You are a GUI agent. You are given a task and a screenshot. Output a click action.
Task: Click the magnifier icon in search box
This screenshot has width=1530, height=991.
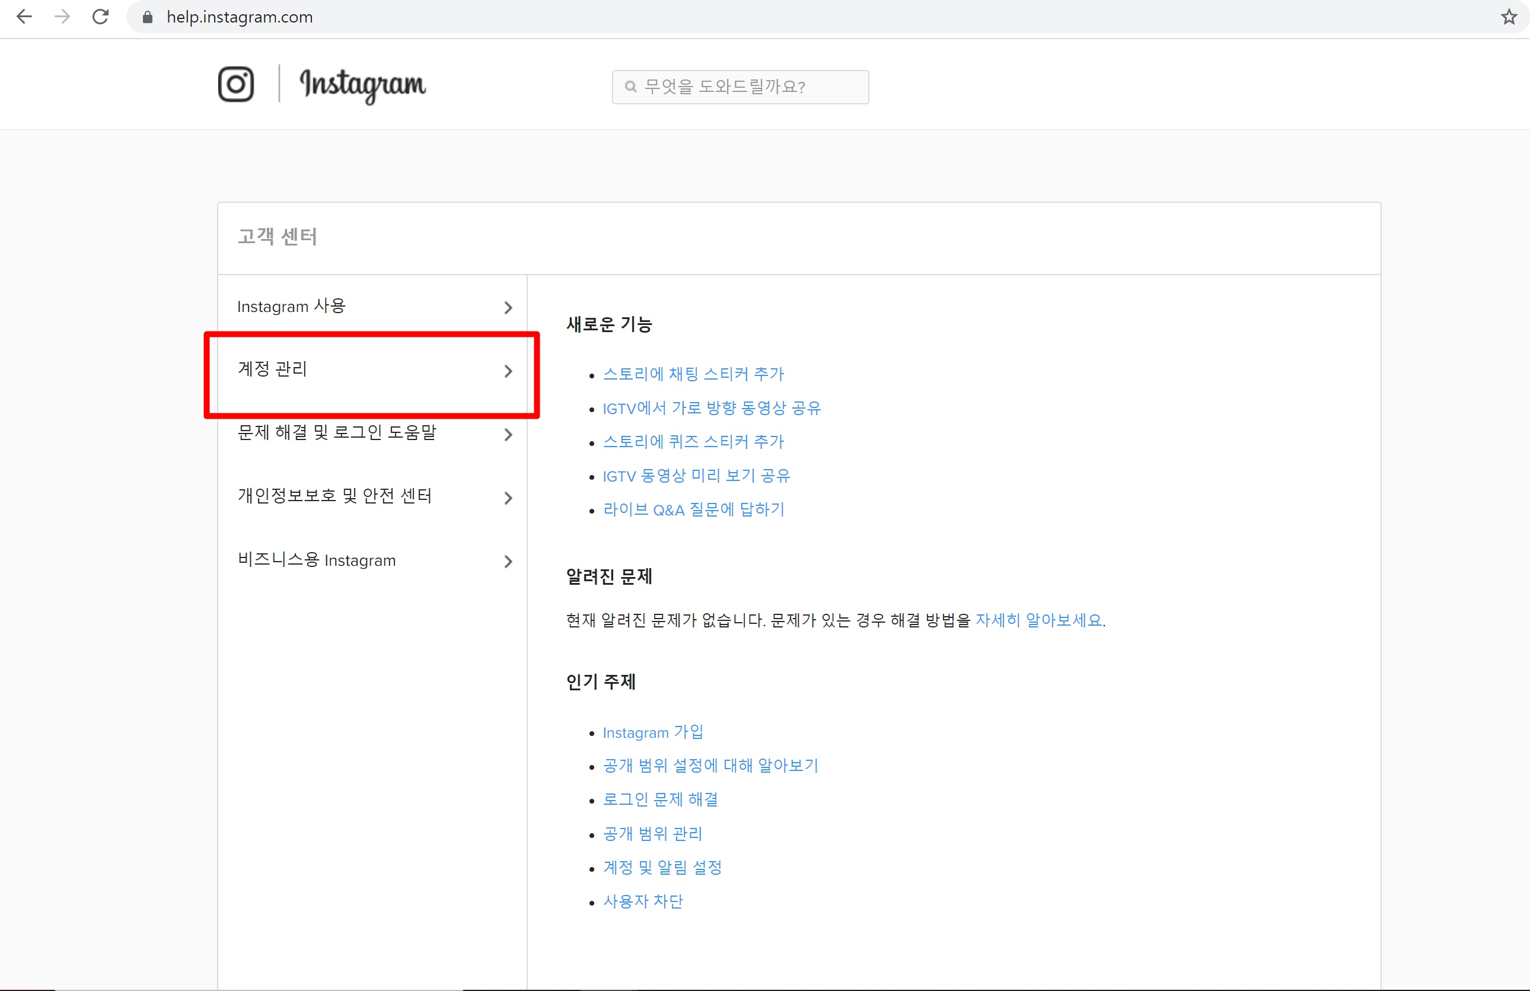pos(630,87)
